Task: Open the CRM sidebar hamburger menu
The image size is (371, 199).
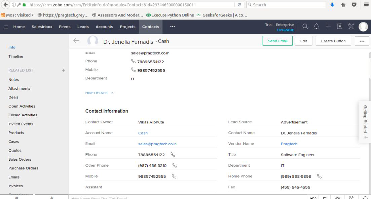Action: tap(6, 27)
